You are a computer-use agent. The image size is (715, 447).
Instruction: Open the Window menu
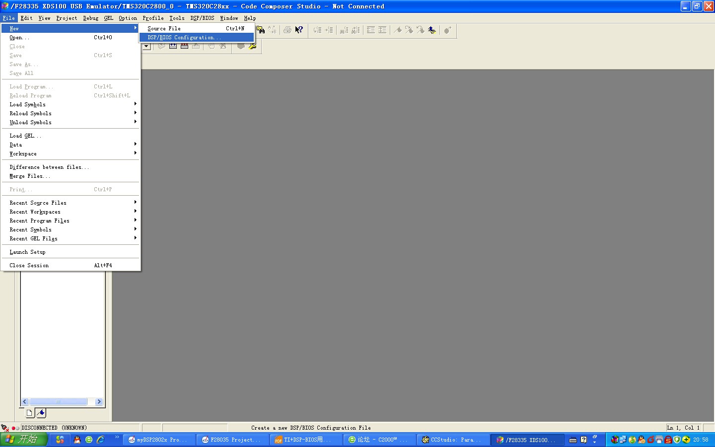(229, 18)
